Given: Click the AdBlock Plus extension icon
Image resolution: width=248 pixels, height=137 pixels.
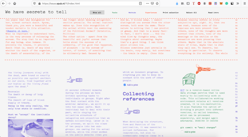Looking at the screenshot, I should pos(199,4).
